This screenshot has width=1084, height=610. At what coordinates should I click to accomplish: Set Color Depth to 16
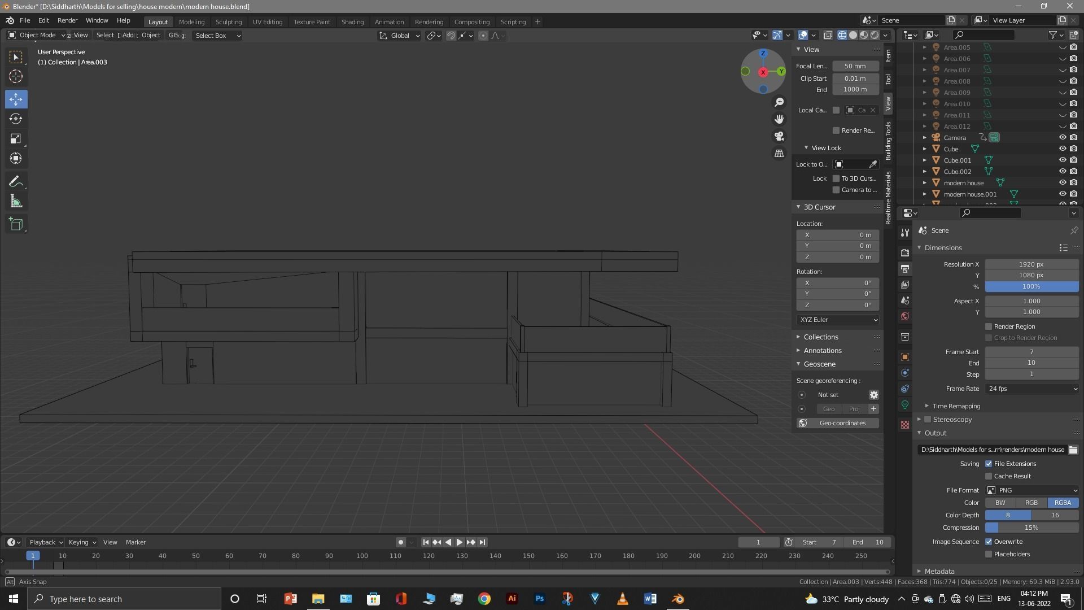1055,515
